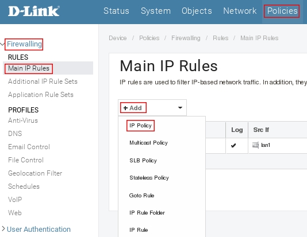
Task: Choose SLB Policy from the dropdown
Action: pos(143,161)
